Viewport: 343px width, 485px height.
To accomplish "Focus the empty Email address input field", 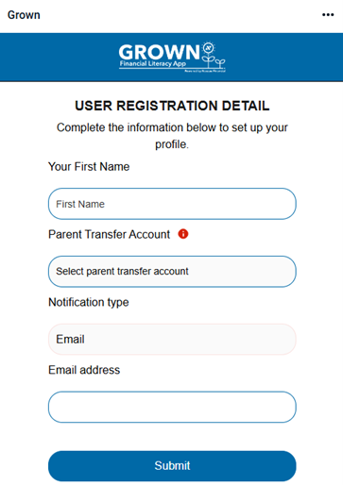I will click(172, 407).
